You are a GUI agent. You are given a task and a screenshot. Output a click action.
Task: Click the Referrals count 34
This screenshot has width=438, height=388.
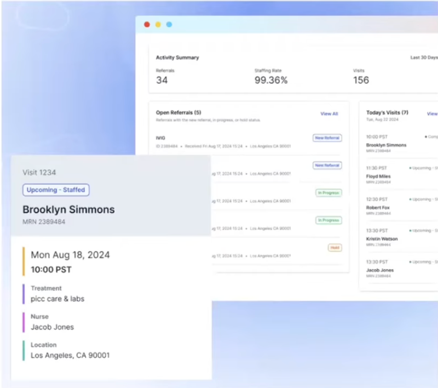tap(162, 80)
